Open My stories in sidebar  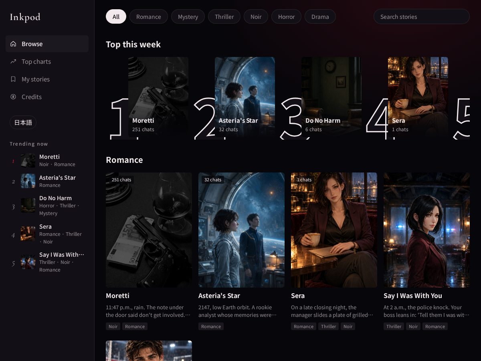47,79
